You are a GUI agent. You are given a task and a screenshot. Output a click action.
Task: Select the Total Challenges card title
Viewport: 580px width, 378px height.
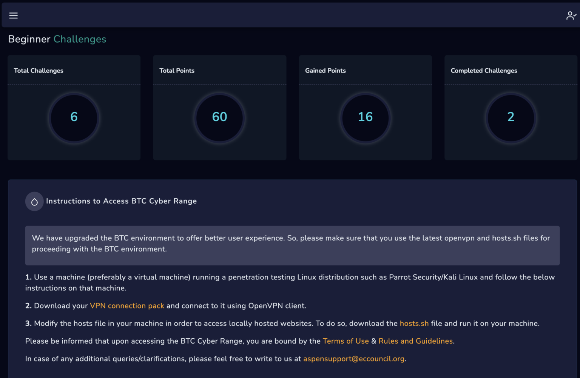point(39,71)
